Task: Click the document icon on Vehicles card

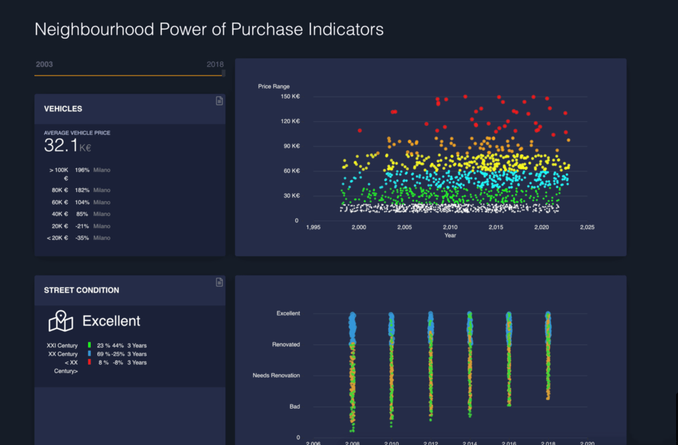Action: coord(219,101)
